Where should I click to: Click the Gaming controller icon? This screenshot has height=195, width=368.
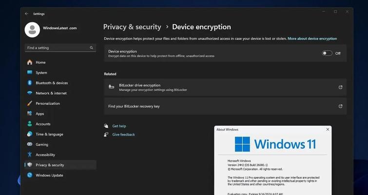30,144
